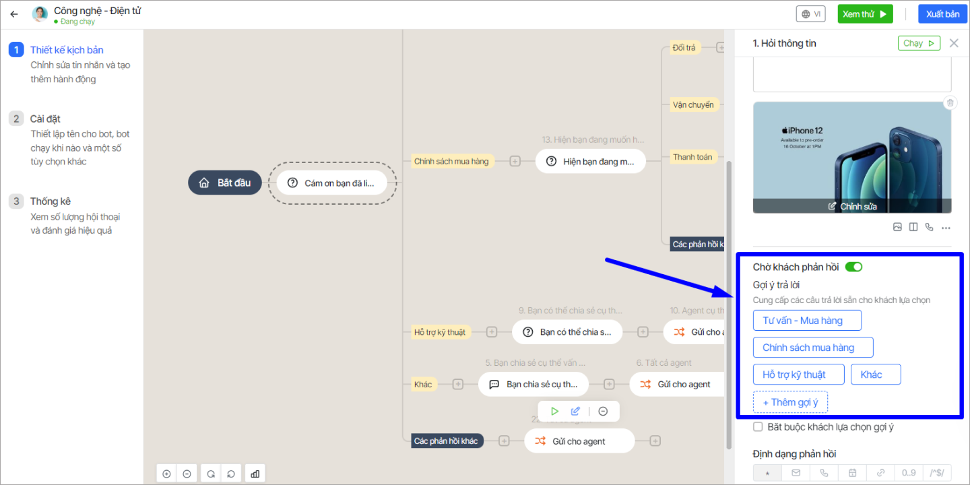This screenshot has height=485, width=970.
Task: Click the zoom in icon on canvas toolbar
Action: [x=167, y=474]
